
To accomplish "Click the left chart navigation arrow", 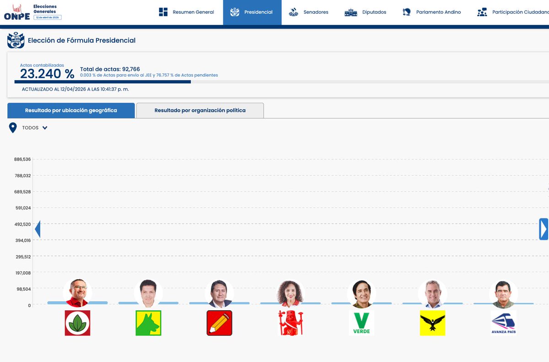I will 38,229.
